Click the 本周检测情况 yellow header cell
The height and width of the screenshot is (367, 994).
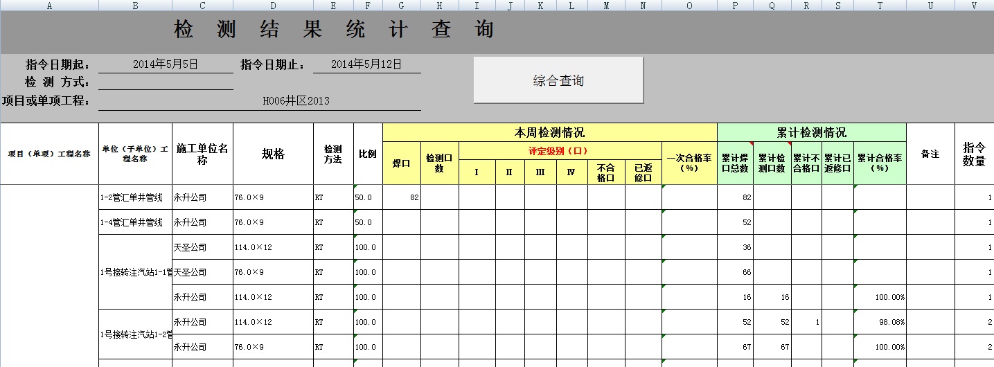point(549,132)
